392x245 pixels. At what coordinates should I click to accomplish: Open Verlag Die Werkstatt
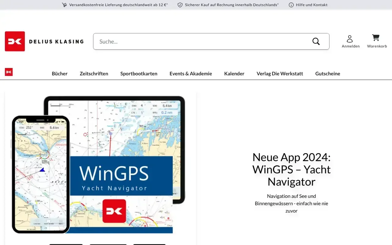pyautogui.click(x=280, y=73)
